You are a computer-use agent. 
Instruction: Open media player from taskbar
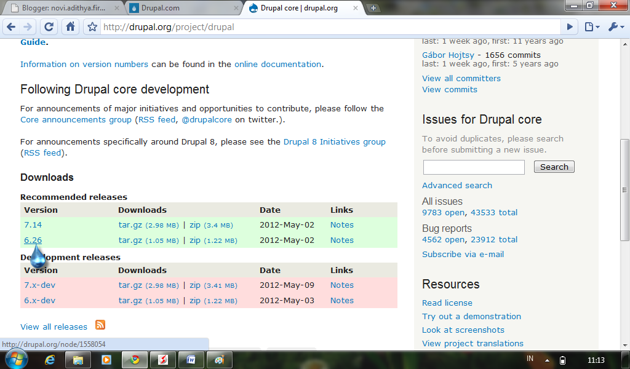(x=106, y=360)
